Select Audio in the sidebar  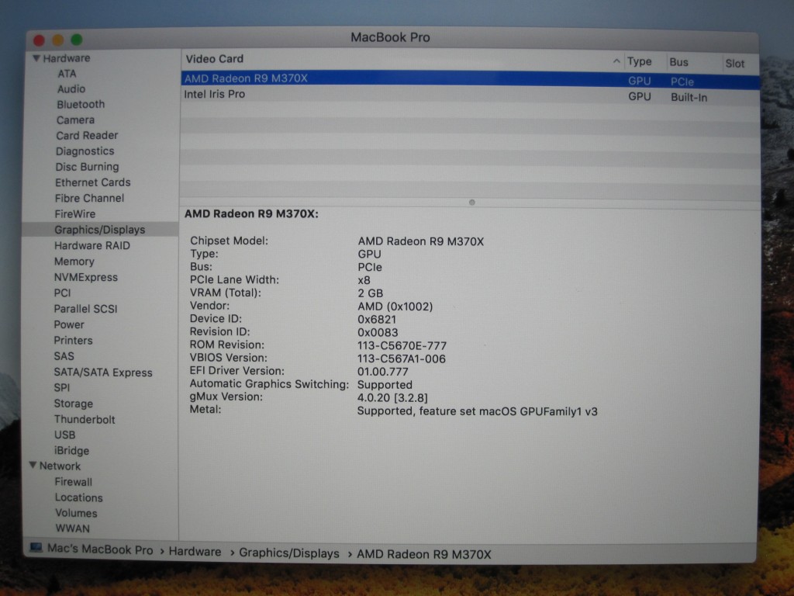pyautogui.click(x=71, y=88)
